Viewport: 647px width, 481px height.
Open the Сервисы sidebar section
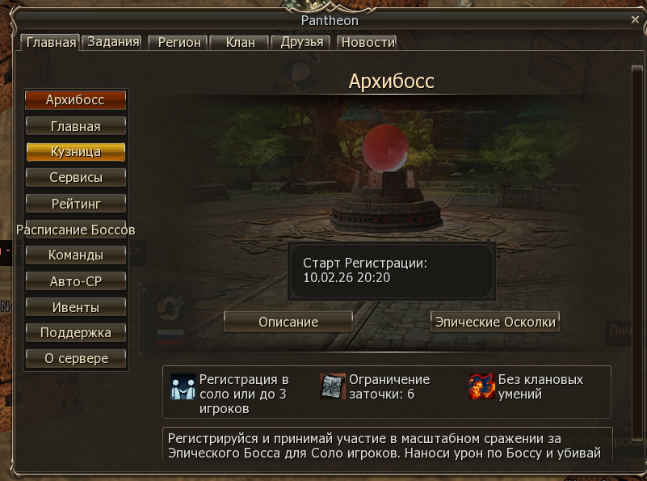point(75,178)
